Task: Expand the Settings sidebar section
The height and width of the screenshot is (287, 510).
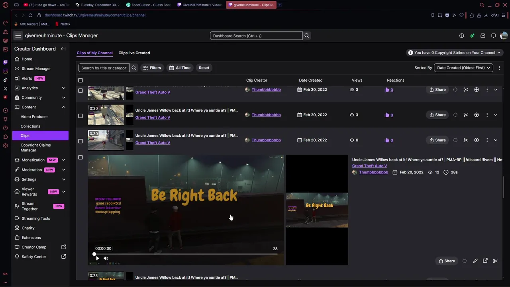Action: (64, 179)
